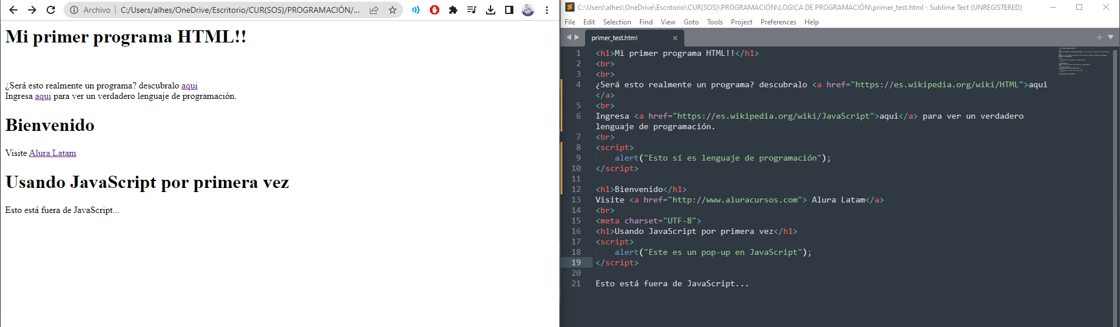The height and width of the screenshot is (327, 1120).
Task: Click the right tab-scroll arrow in Sublime
Action: click(x=577, y=37)
